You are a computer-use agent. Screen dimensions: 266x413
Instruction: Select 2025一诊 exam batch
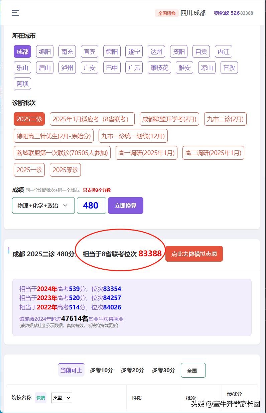point(29,170)
